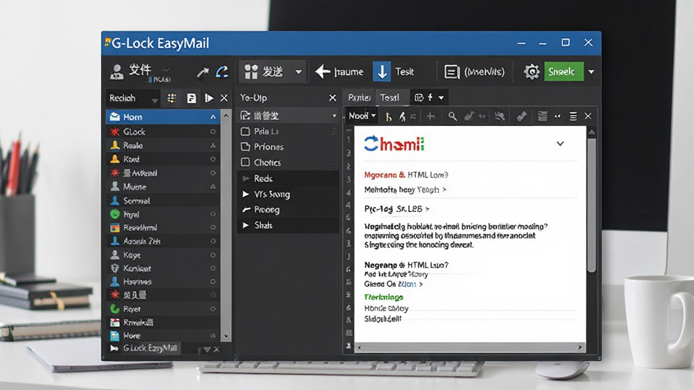Screen dimensions: 694x390
Task: Click the icon right of the Tesil tab
Action: point(419,97)
